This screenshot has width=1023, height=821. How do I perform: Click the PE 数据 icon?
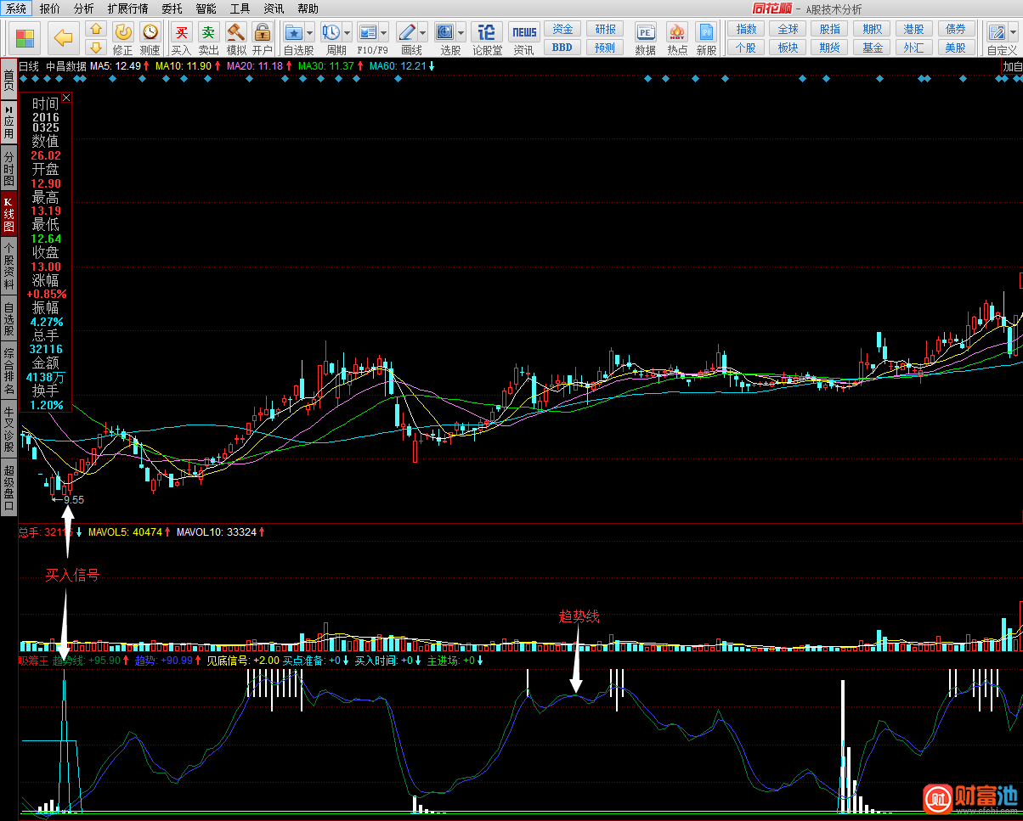645,38
